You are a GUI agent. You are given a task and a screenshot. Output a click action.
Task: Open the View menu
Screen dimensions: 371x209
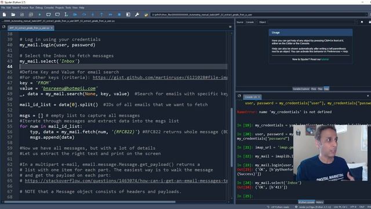[75, 8]
